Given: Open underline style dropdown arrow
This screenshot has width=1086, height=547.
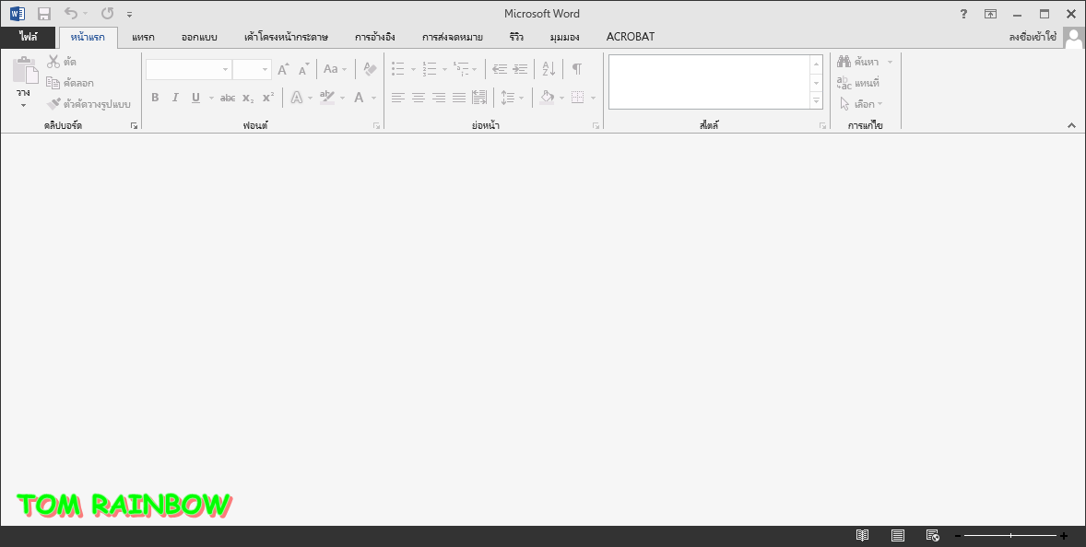Looking at the screenshot, I should pyautogui.click(x=211, y=99).
